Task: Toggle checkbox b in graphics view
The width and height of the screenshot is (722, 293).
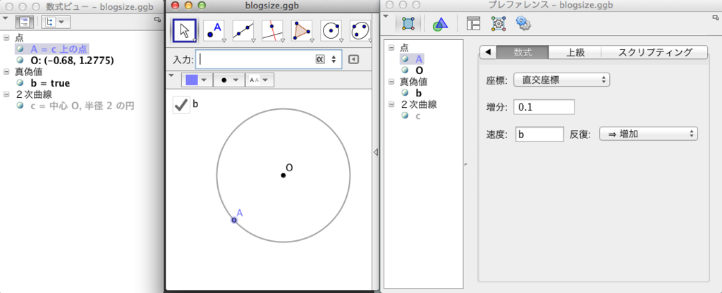Action: pos(181,104)
